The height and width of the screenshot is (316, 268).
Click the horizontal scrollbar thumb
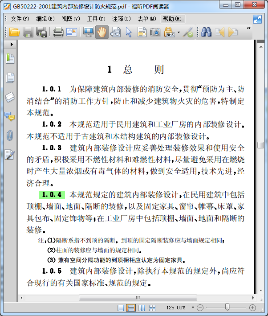138,298
